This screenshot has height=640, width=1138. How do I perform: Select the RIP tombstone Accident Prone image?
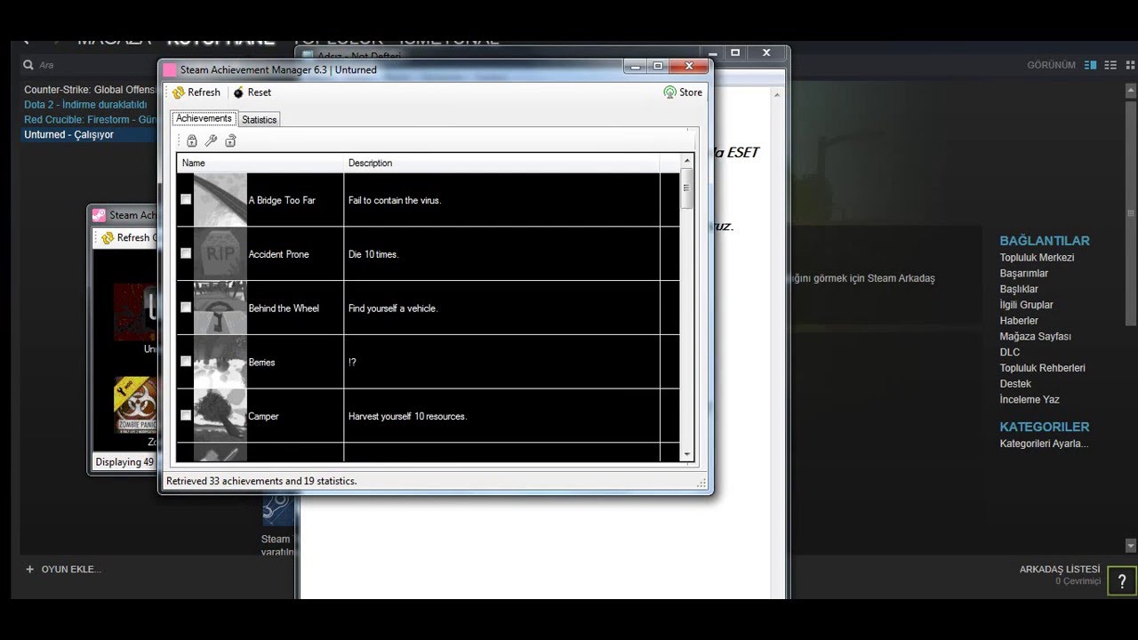pos(220,254)
